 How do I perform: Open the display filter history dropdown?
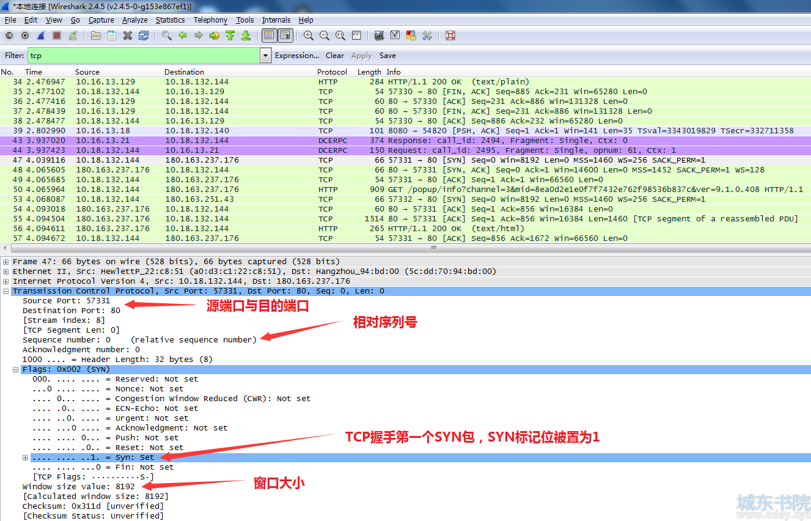(x=265, y=56)
